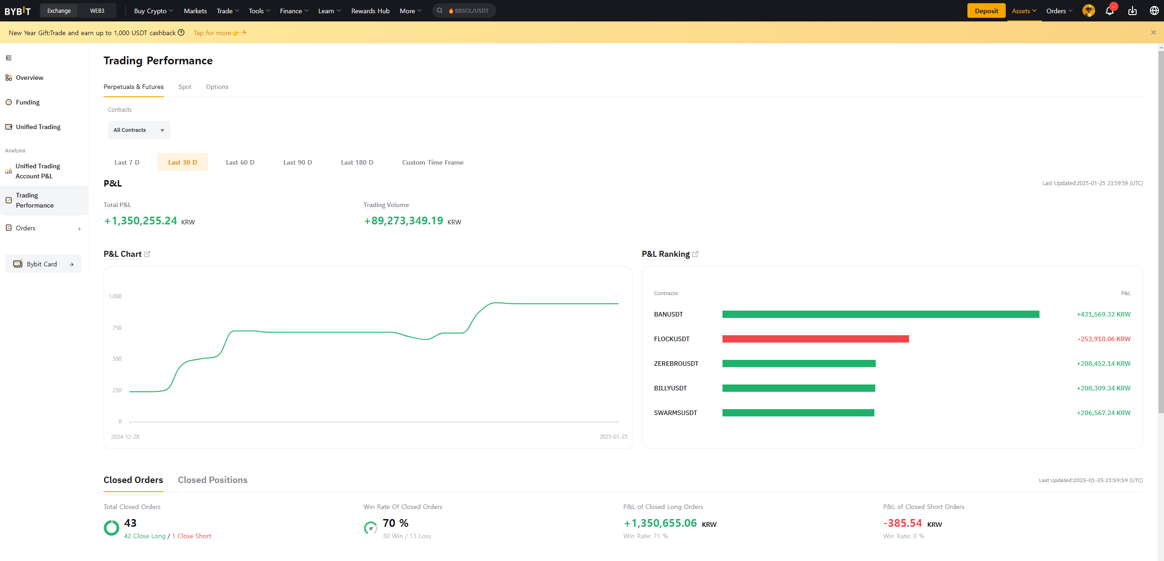Click the search magnifier icon
The width and height of the screenshot is (1164, 561).
(x=440, y=10)
